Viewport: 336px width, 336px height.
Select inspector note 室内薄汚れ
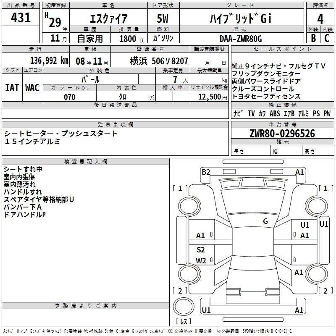[x=19, y=184]
